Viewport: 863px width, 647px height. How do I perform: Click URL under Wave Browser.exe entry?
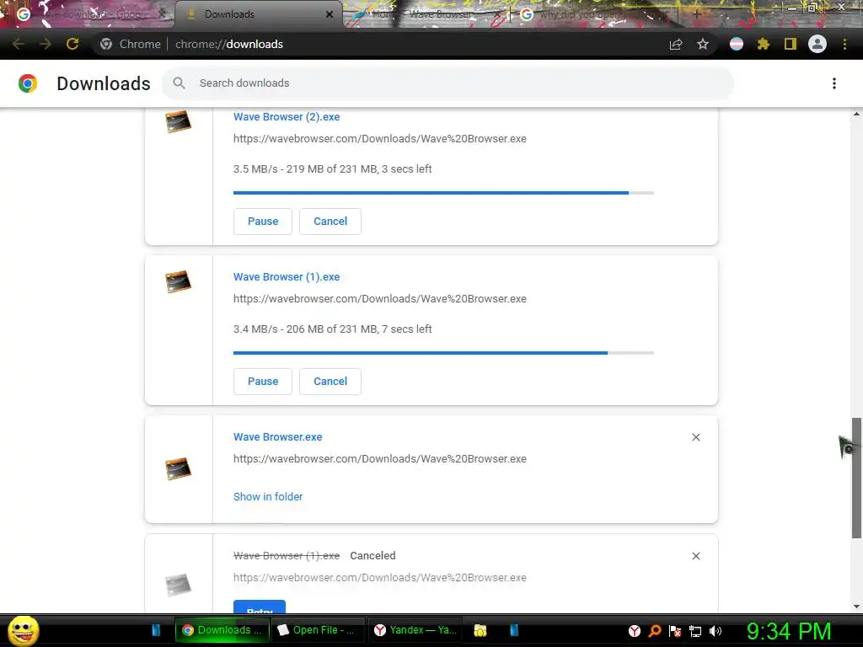(x=380, y=459)
